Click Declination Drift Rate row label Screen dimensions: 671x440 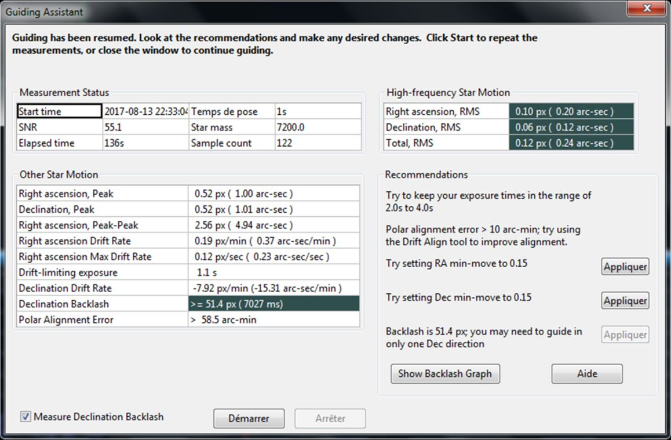[x=103, y=288]
